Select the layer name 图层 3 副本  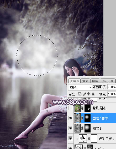coord(100,118)
